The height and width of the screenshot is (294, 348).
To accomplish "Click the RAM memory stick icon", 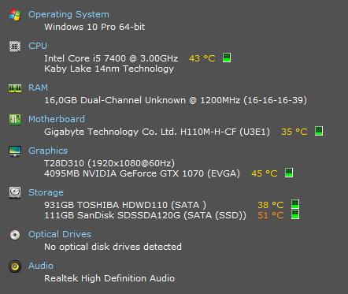I will click(15, 88).
